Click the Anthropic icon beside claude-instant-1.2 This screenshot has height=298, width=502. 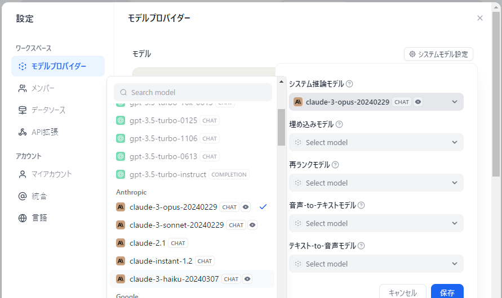[121, 261]
